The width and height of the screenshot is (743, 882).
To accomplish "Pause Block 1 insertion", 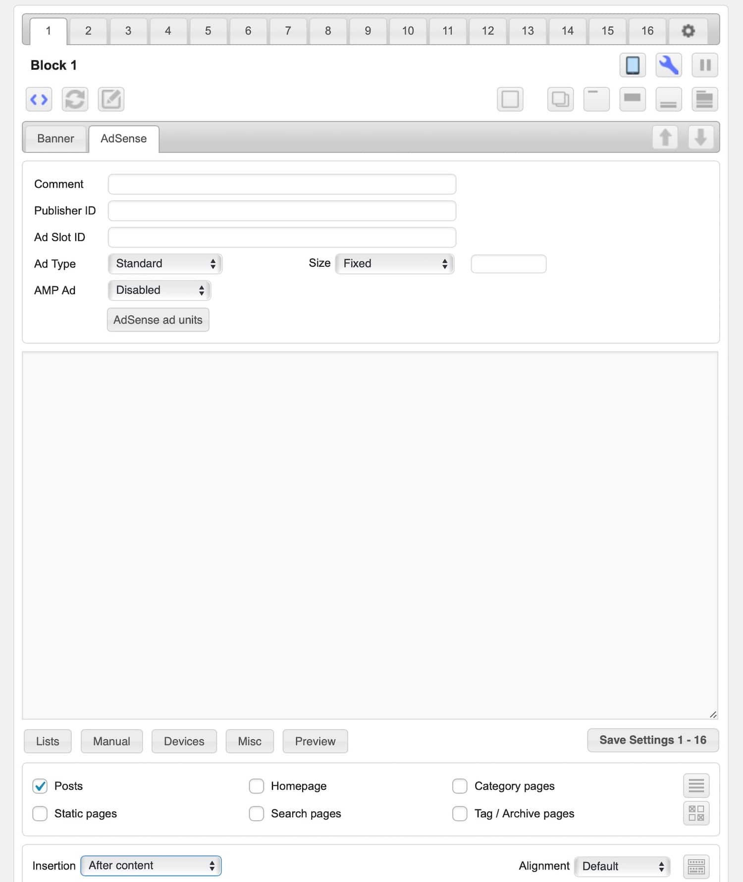I will pos(704,65).
